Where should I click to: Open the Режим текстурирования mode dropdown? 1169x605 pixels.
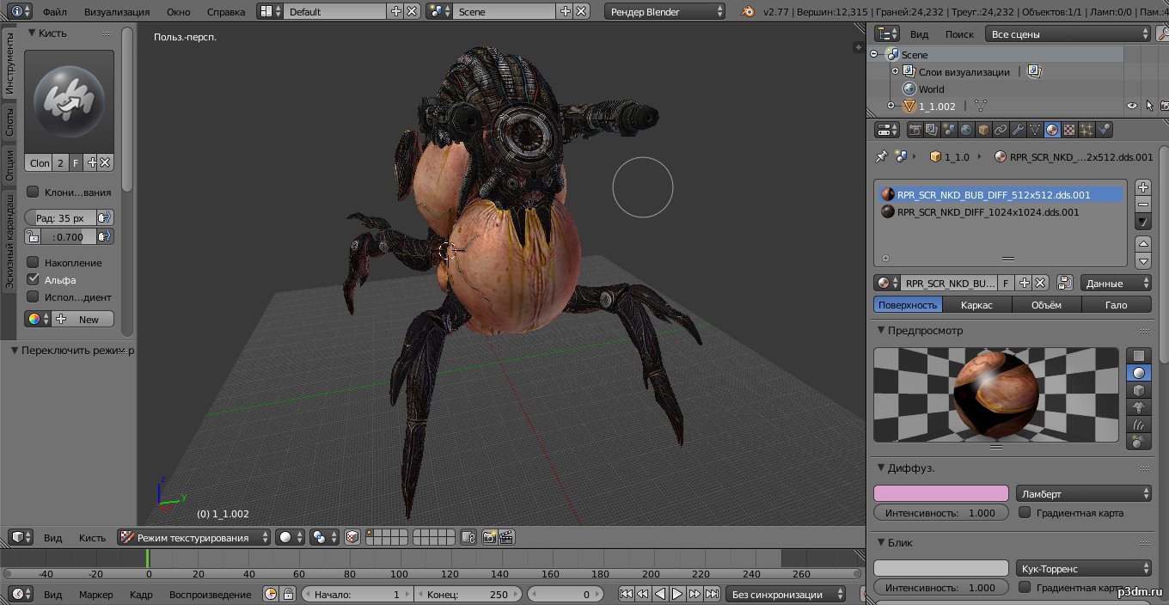click(x=194, y=537)
